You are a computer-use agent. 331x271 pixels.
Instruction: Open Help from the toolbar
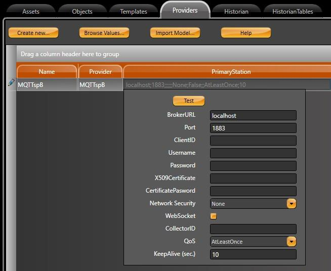(246, 33)
